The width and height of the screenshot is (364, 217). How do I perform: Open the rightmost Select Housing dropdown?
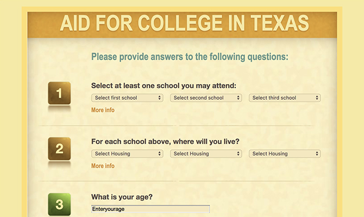tap(285, 154)
